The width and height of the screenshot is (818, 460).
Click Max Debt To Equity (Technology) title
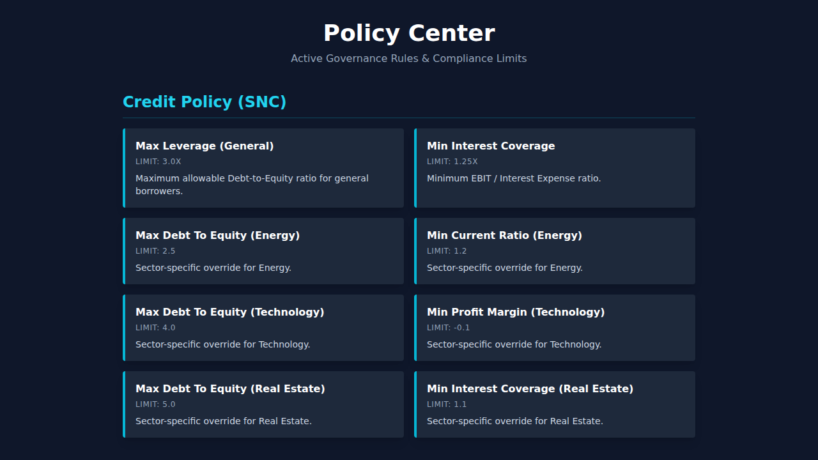tap(229, 312)
